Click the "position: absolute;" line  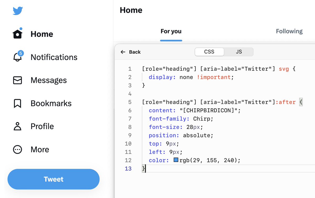point(181,135)
